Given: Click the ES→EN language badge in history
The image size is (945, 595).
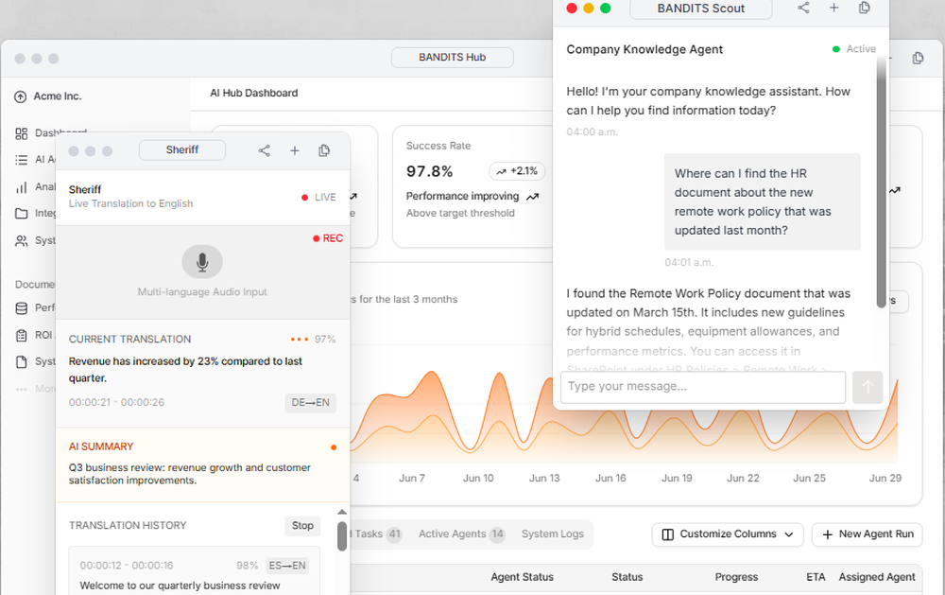Looking at the screenshot, I should [287, 566].
